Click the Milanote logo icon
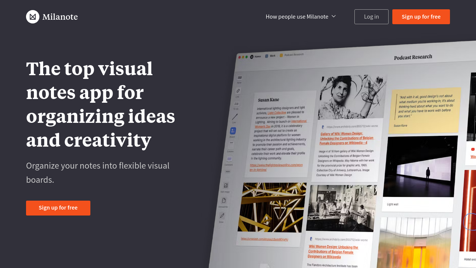This screenshot has width=476, height=268. [x=33, y=17]
